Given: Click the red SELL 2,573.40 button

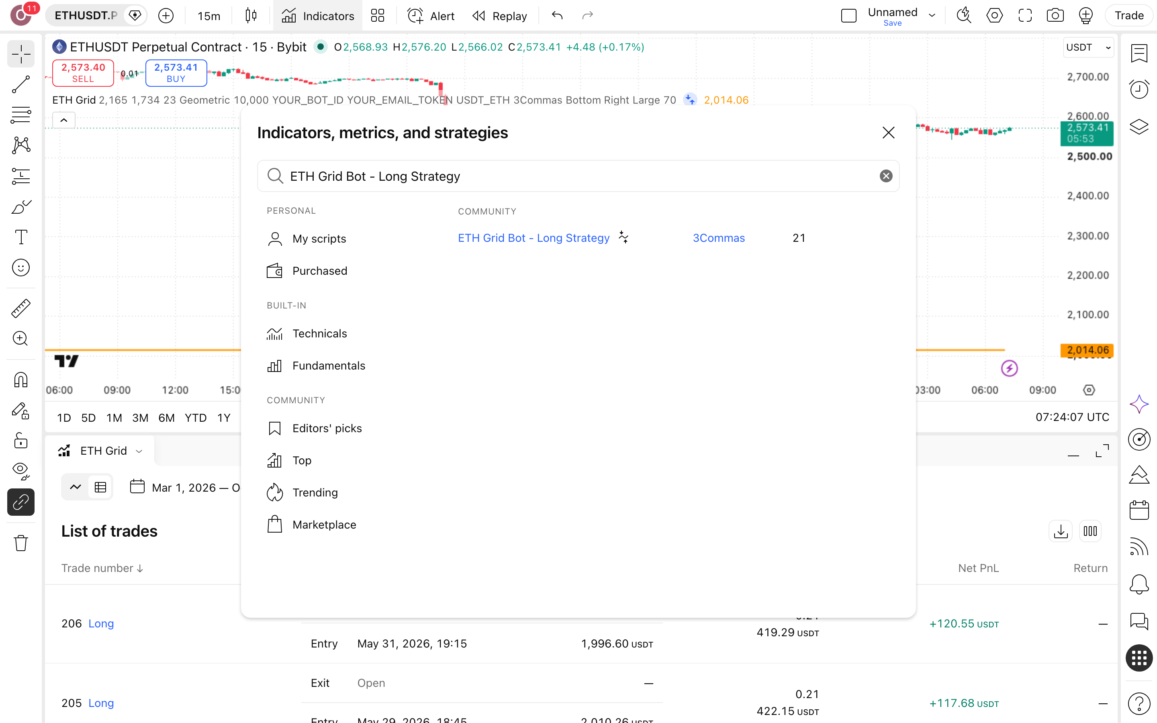Looking at the screenshot, I should [83, 73].
